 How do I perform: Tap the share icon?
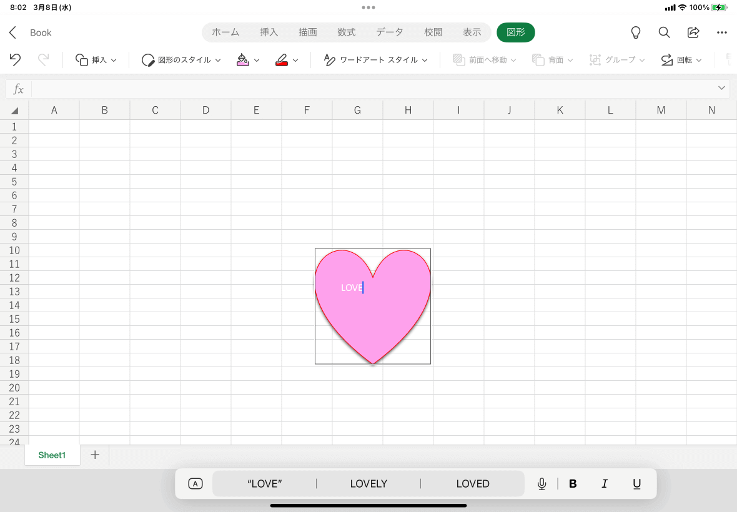pyautogui.click(x=693, y=32)
